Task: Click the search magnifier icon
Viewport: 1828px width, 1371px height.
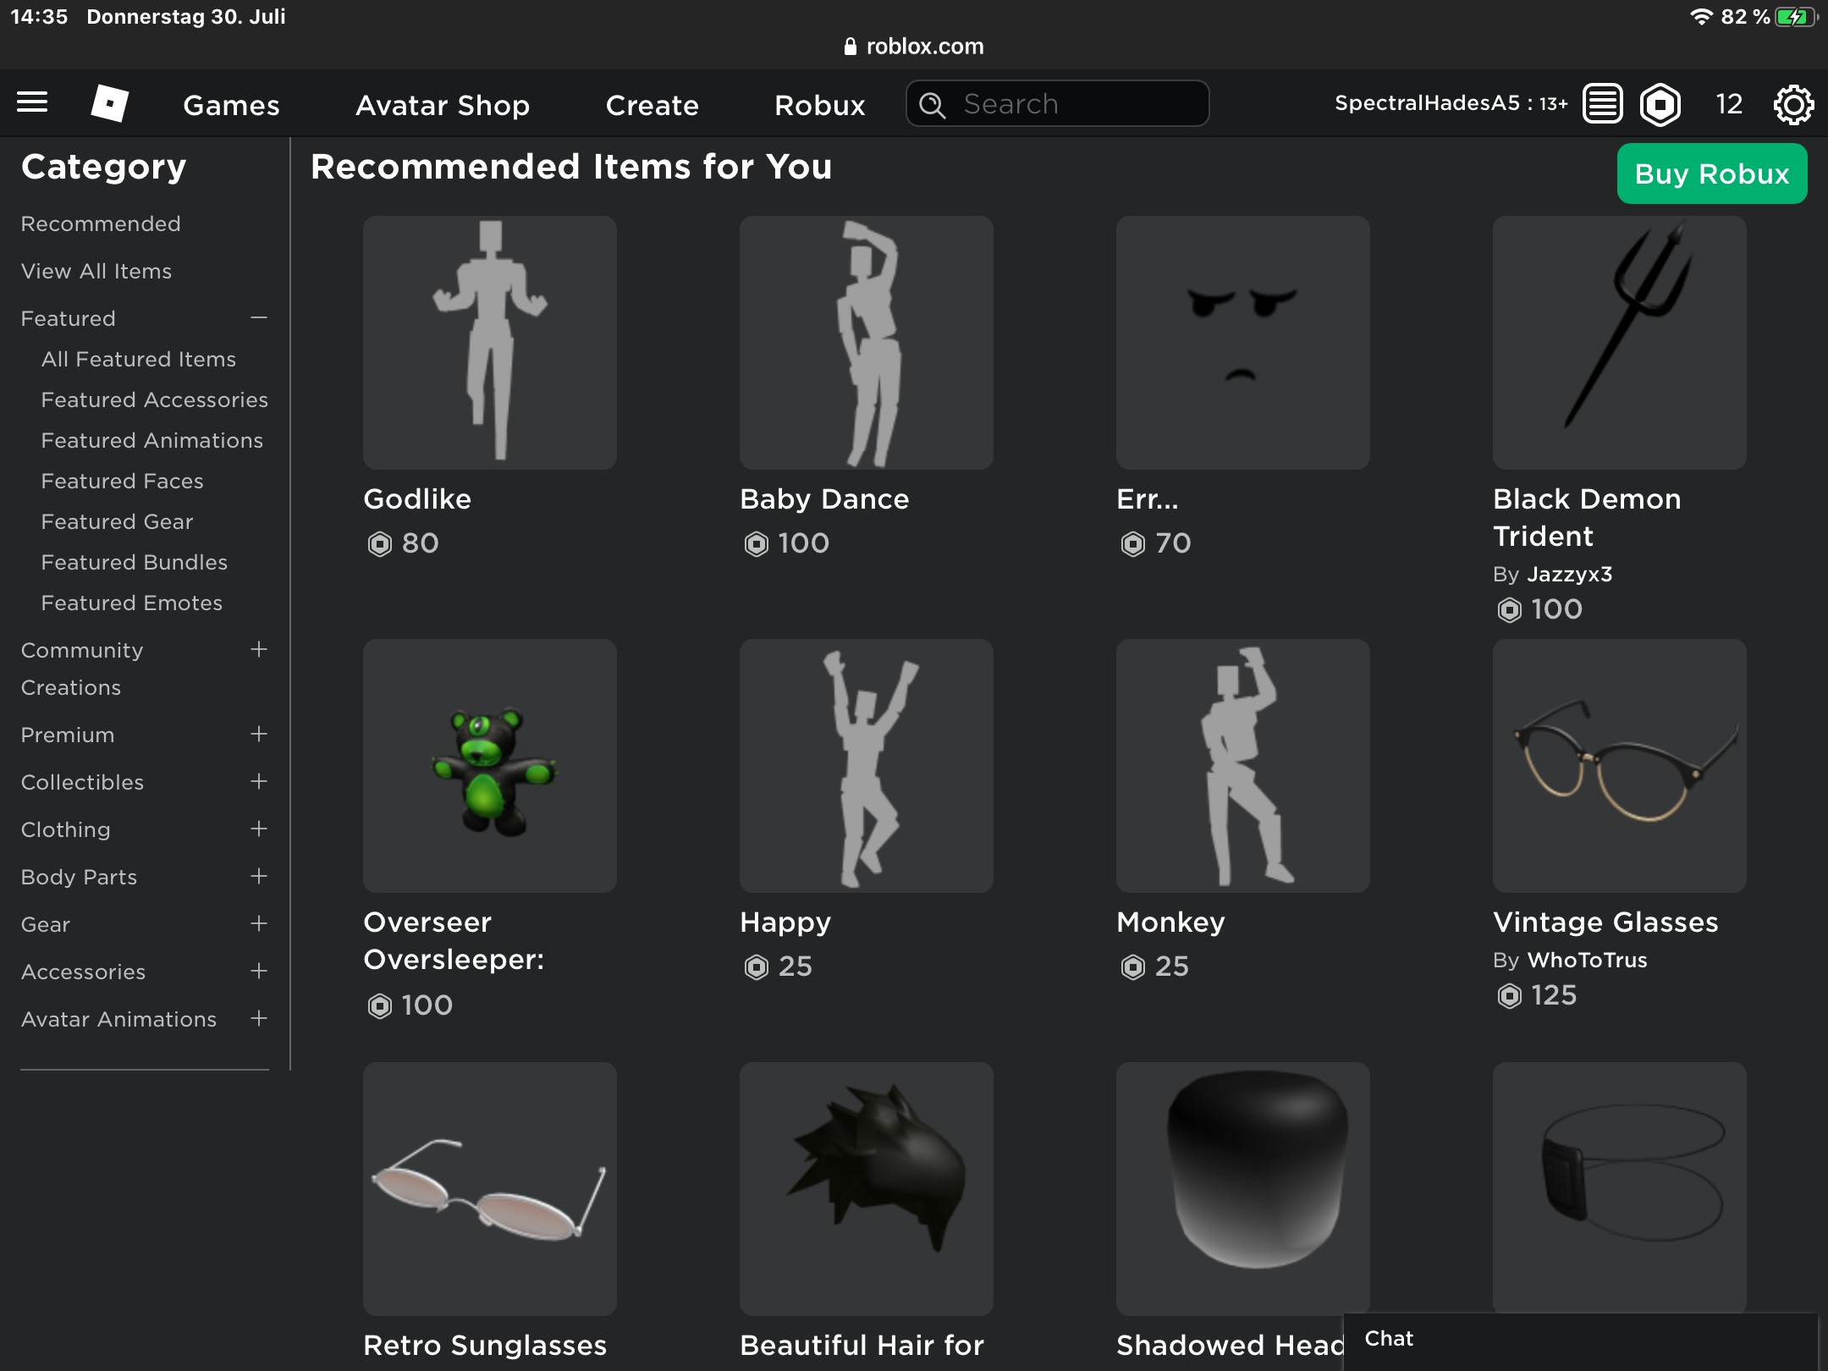Action: pos(933,104)
